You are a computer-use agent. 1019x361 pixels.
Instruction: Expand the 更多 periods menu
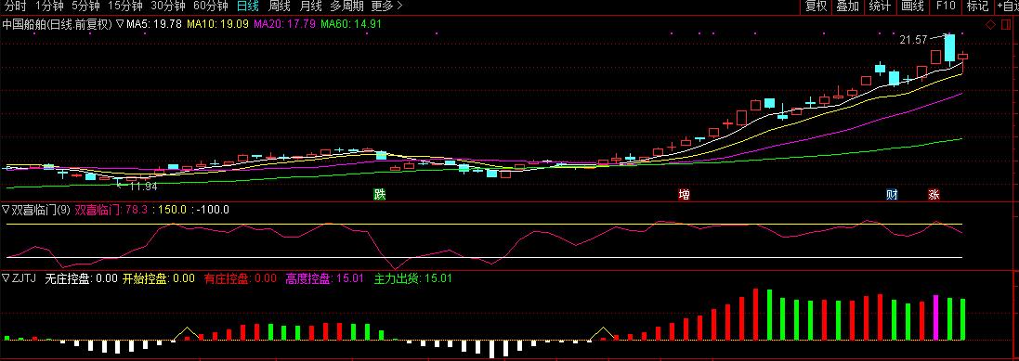tap(386, 6)
